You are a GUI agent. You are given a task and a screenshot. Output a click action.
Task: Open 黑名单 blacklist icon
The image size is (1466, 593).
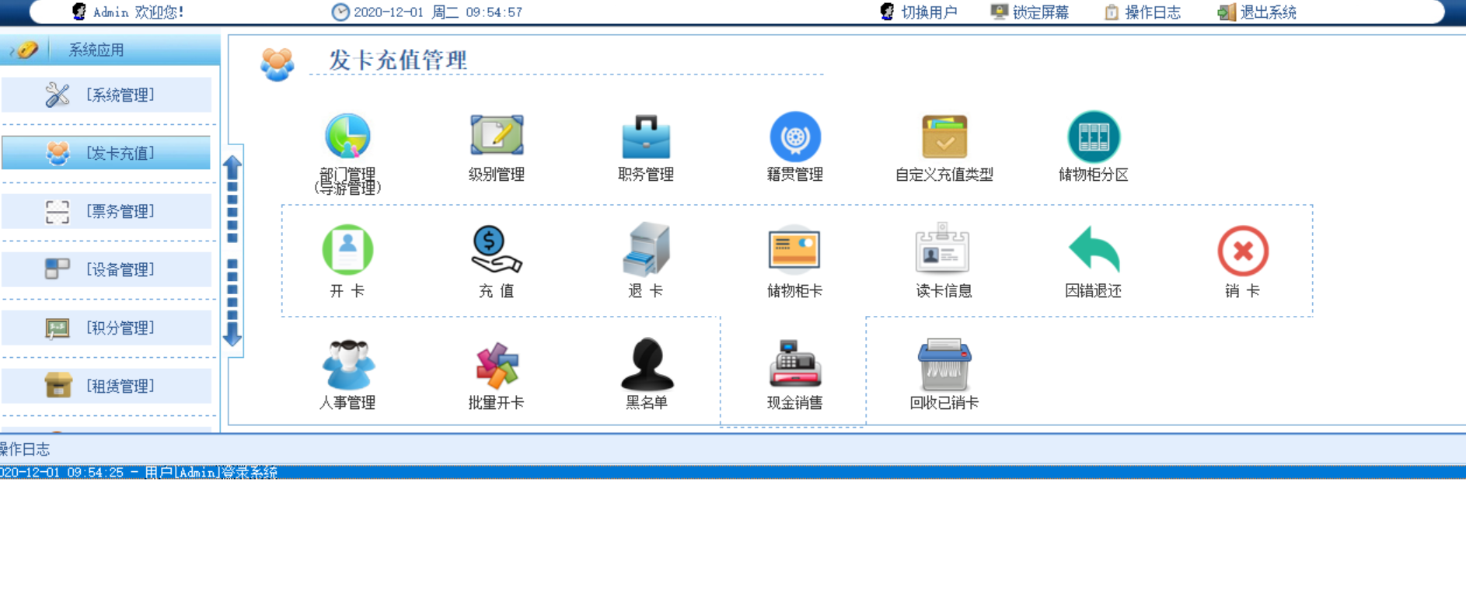click(x=646, y=364)
